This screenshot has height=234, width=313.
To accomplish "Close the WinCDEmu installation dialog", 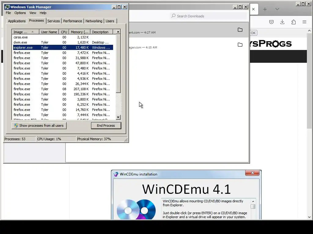I will (x=252, y=173).
